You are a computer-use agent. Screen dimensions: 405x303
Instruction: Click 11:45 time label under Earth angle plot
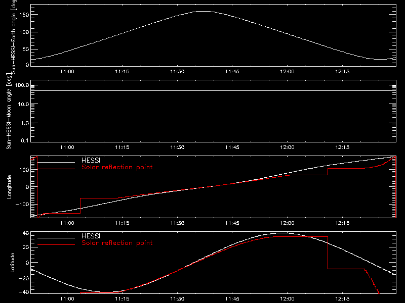(x=232, y=72)
